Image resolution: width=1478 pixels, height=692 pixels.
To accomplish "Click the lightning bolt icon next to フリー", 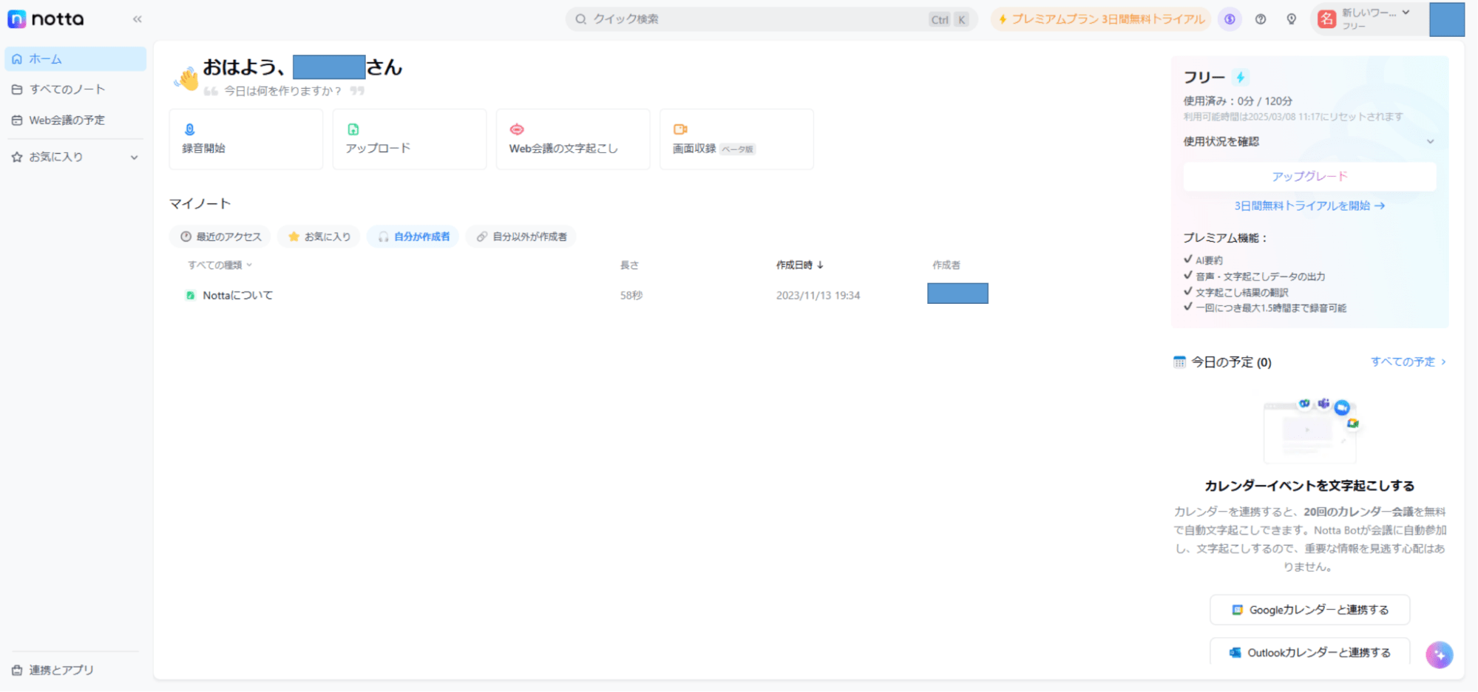I will click(x=1241, y=77).
